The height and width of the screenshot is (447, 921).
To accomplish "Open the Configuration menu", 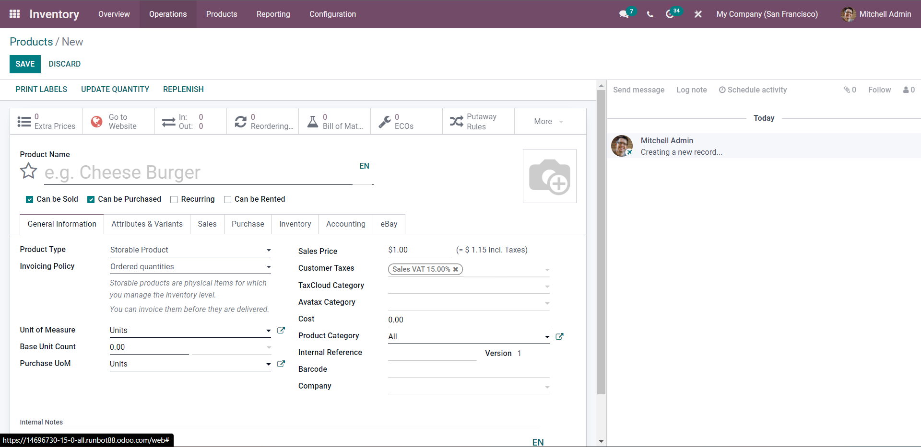I will pyautogui.click(x=333, y=14).
